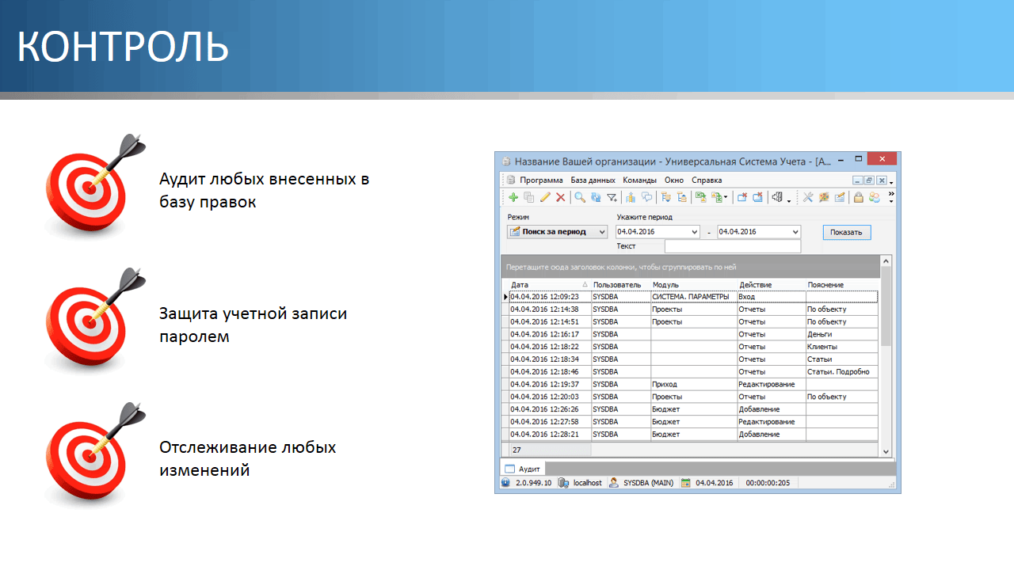
Task: Open the Справка menu
Action: click(x=707, y=180)
